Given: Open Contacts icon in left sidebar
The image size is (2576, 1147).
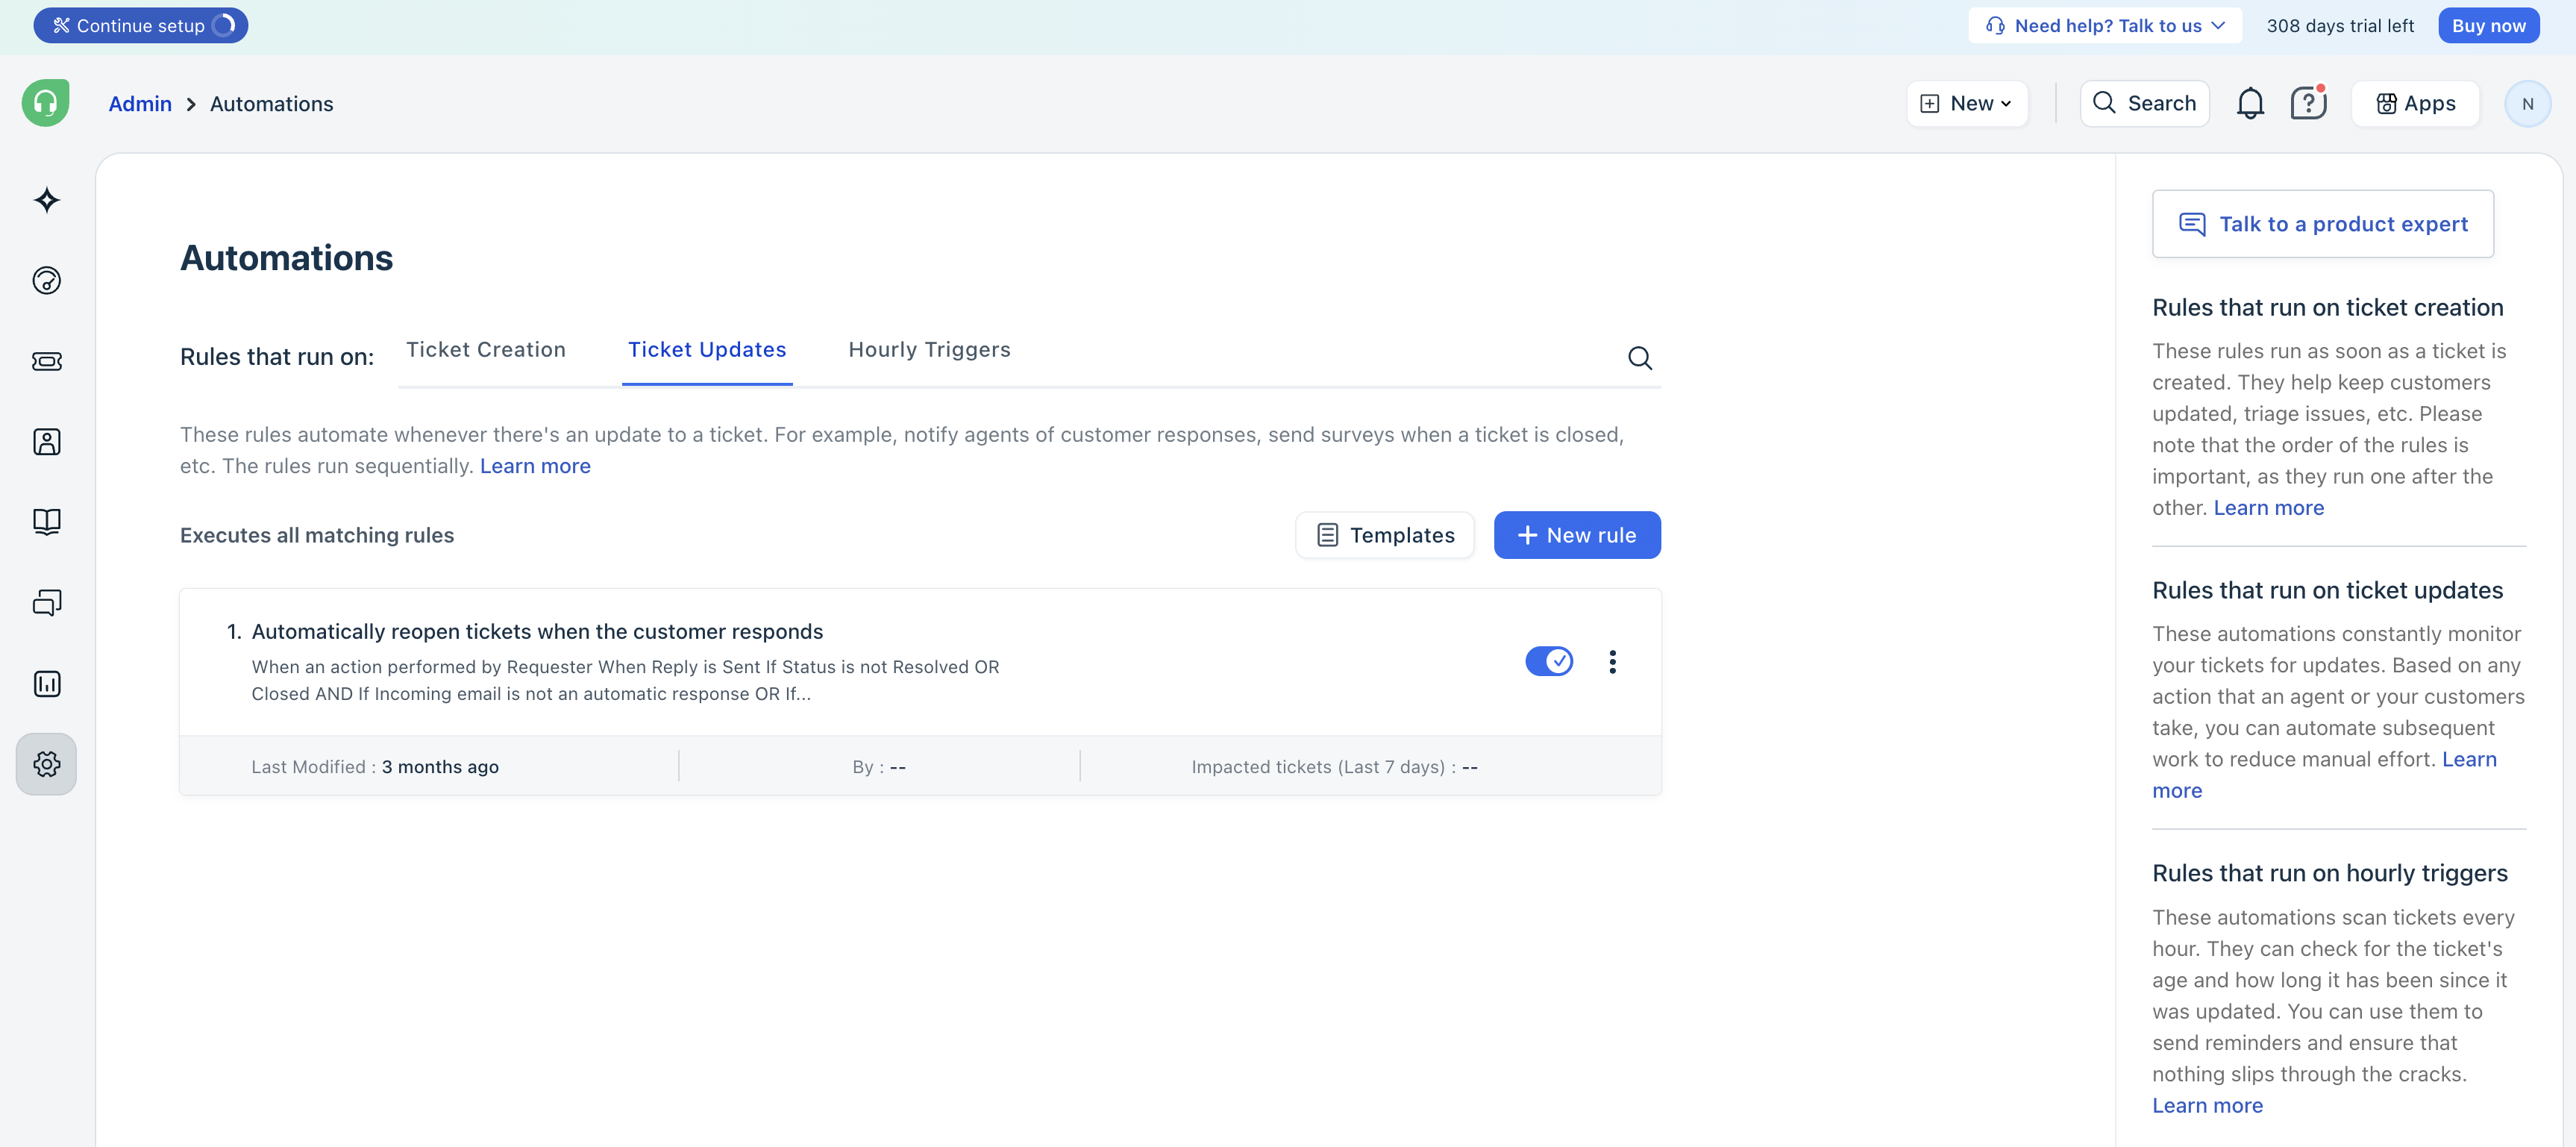Looking at the screenshot, I should [x=46, y=442].
